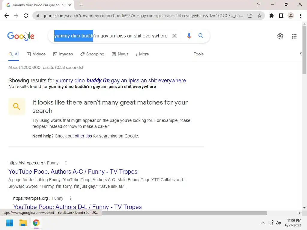
Task: Switch to Images results tab
Action: pyautogui.click(x=63, y=54)
